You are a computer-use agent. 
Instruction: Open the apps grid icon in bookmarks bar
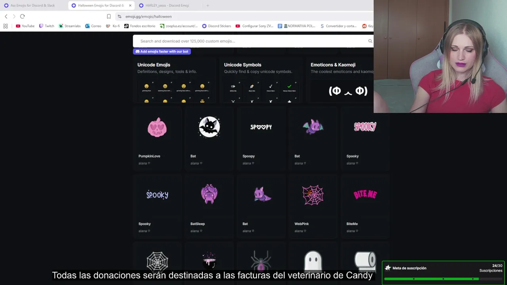(x=6, y=26)
